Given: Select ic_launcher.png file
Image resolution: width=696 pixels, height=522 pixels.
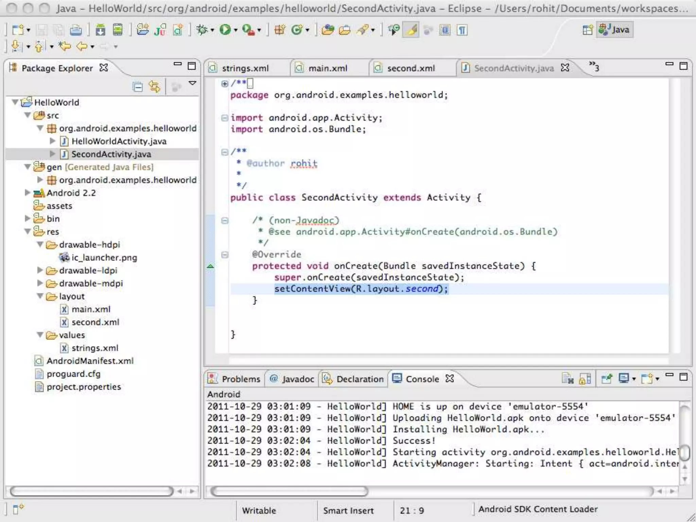Looking at the screenshot, I should (x=104, y=258).
